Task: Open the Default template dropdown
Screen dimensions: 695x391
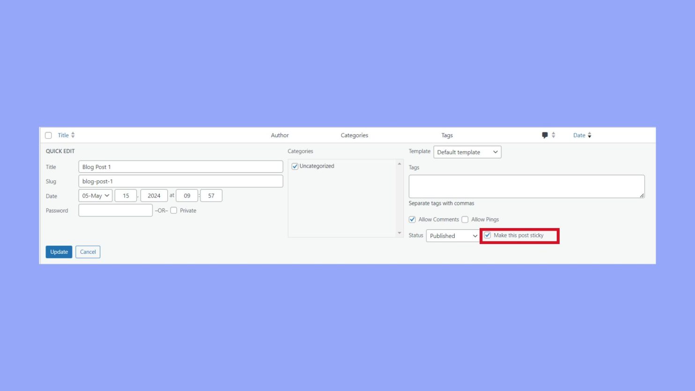Action: coord(467,152)
